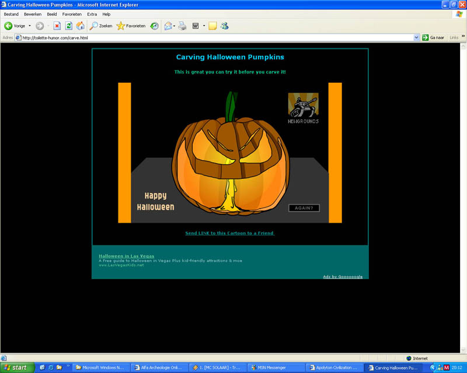
Task: Click the address bar URL field
Action: [x=216, y=37]
